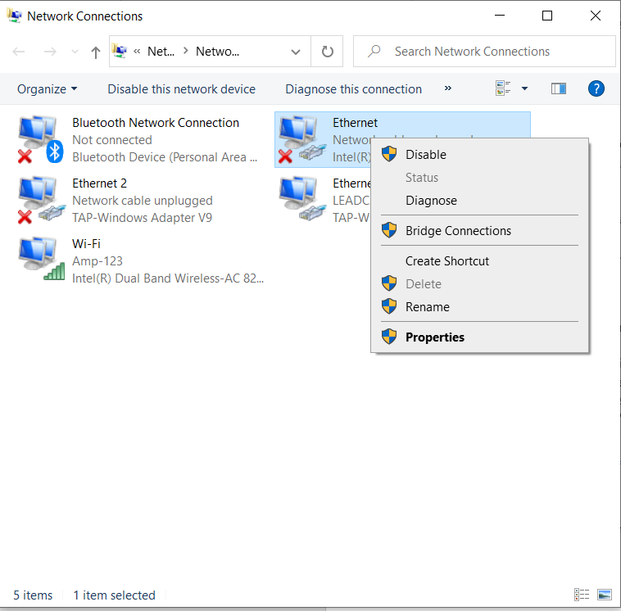621x611 pixels.
Task: Expand the toolbar overflow chevron
Action: pos(447,88)
